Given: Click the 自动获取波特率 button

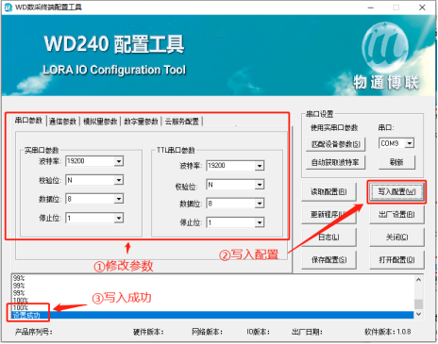Looking at the screenshot, I should tap(336, 162).
